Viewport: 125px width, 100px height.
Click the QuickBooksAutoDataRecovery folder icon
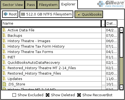click(x=4, y=62)
